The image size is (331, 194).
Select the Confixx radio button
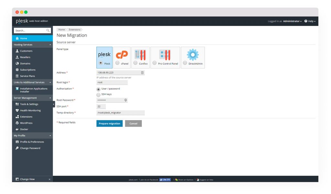click(x=135, y=63)
